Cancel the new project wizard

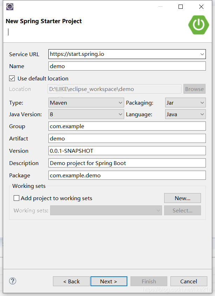point(189,281)
